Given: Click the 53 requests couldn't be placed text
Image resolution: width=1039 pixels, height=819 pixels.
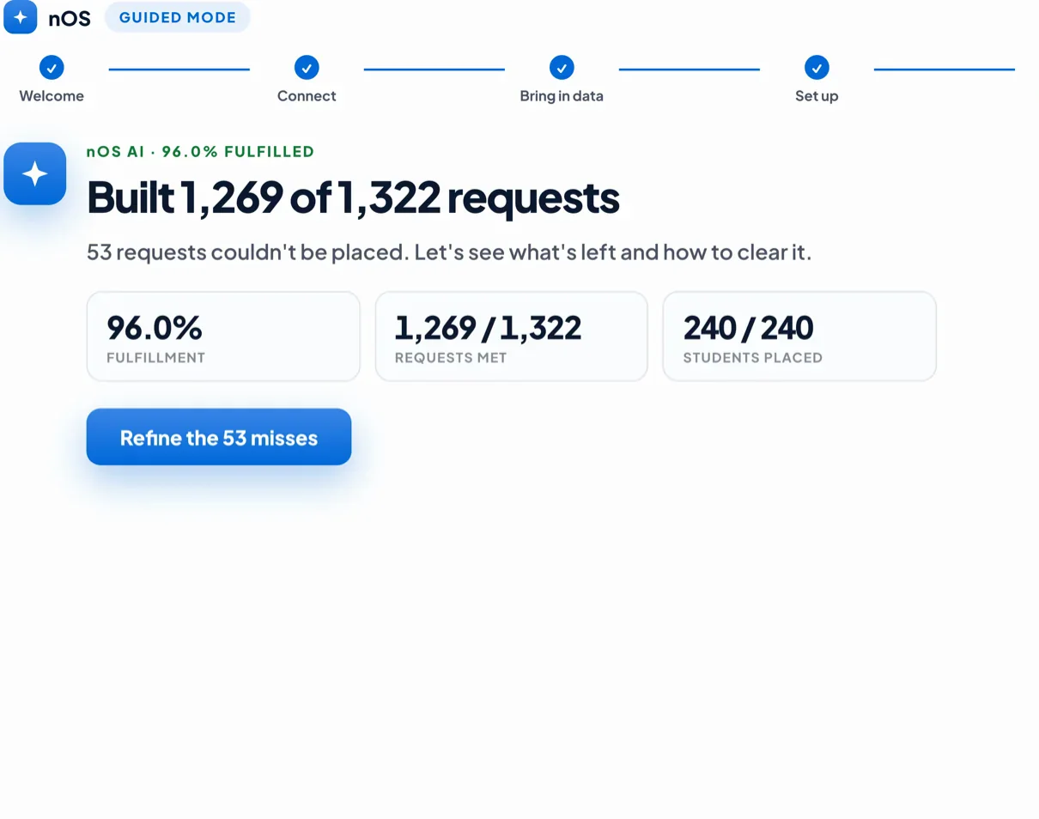Looking at the screenshot, I should (x=449, y=252).
